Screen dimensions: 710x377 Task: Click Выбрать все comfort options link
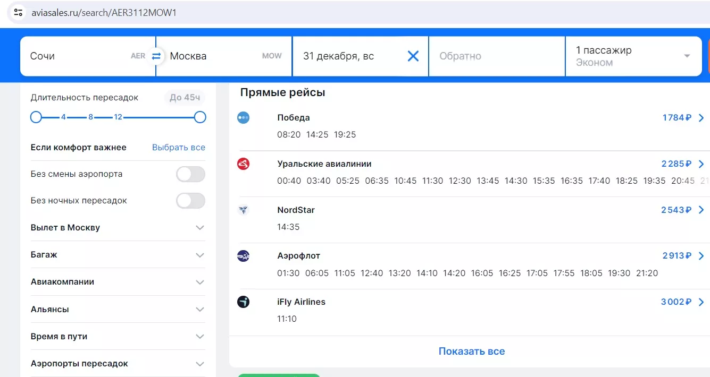click(178, 148)
